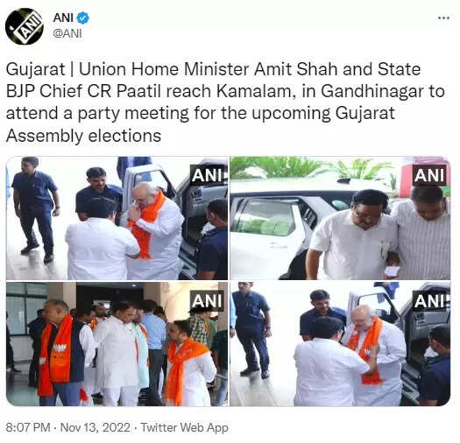Click ANI watermark in top-right photo
This screenshot has height=443, width=460.
pos(429,175)
